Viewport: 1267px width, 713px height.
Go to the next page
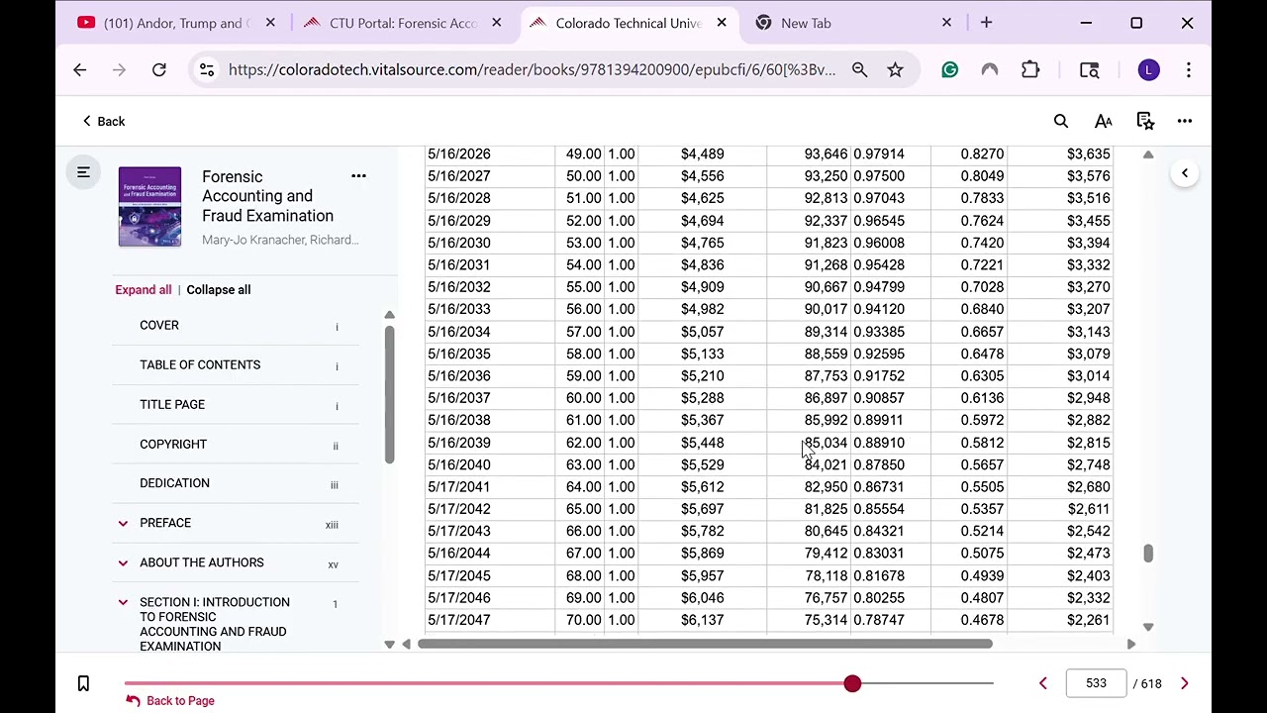[1184, 683]
